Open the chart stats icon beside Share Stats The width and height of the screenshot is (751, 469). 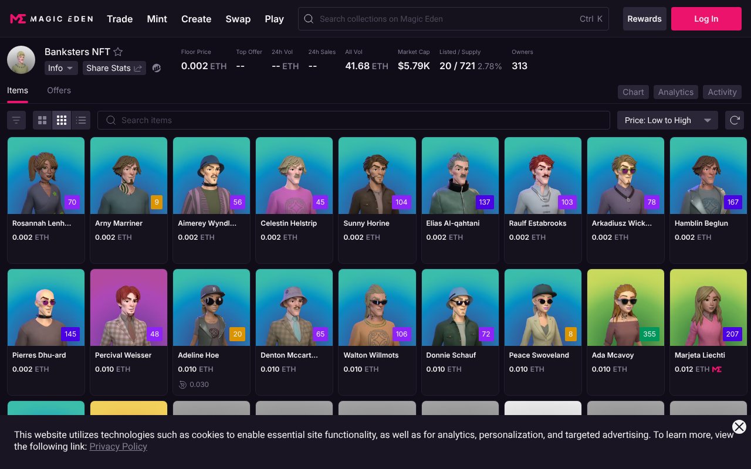[x=156, y=68]
